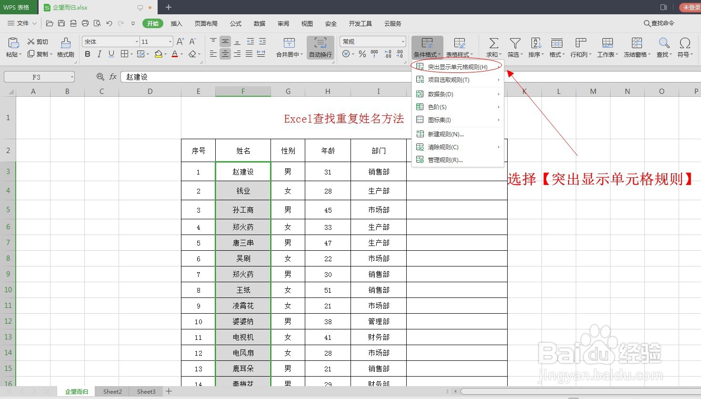Screen dimensions: 701x399
Task: Click 查找命令 search command box
Action: pyautogui.click(x=659, y=23)
